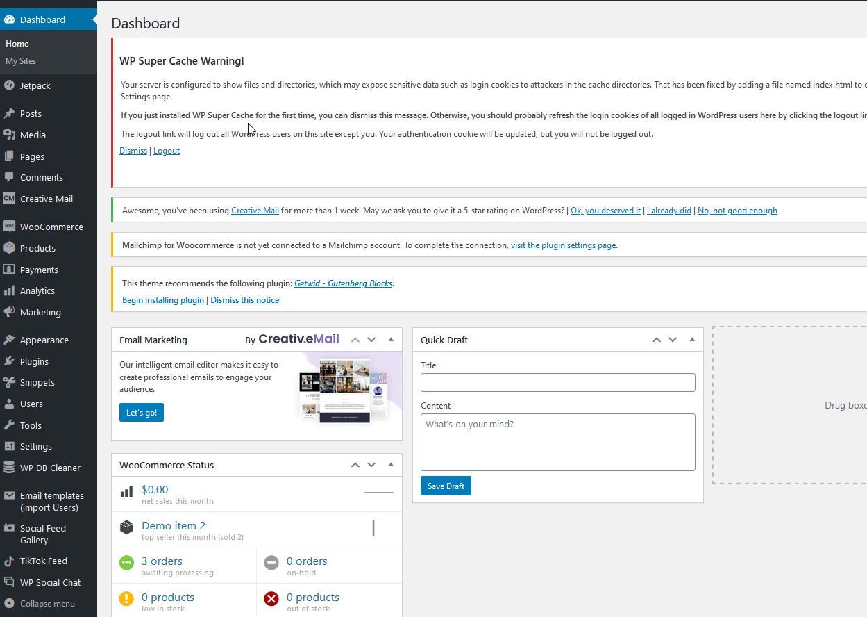Click the Media library icon
The height and width of the screenshot is (617, 867).
(9, 135)
